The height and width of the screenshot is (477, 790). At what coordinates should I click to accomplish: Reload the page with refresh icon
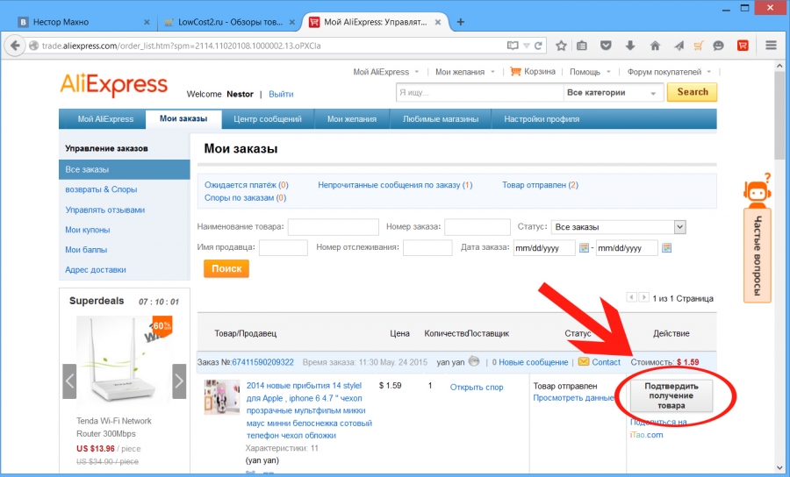pyautogui.click(x=538, y=46)
